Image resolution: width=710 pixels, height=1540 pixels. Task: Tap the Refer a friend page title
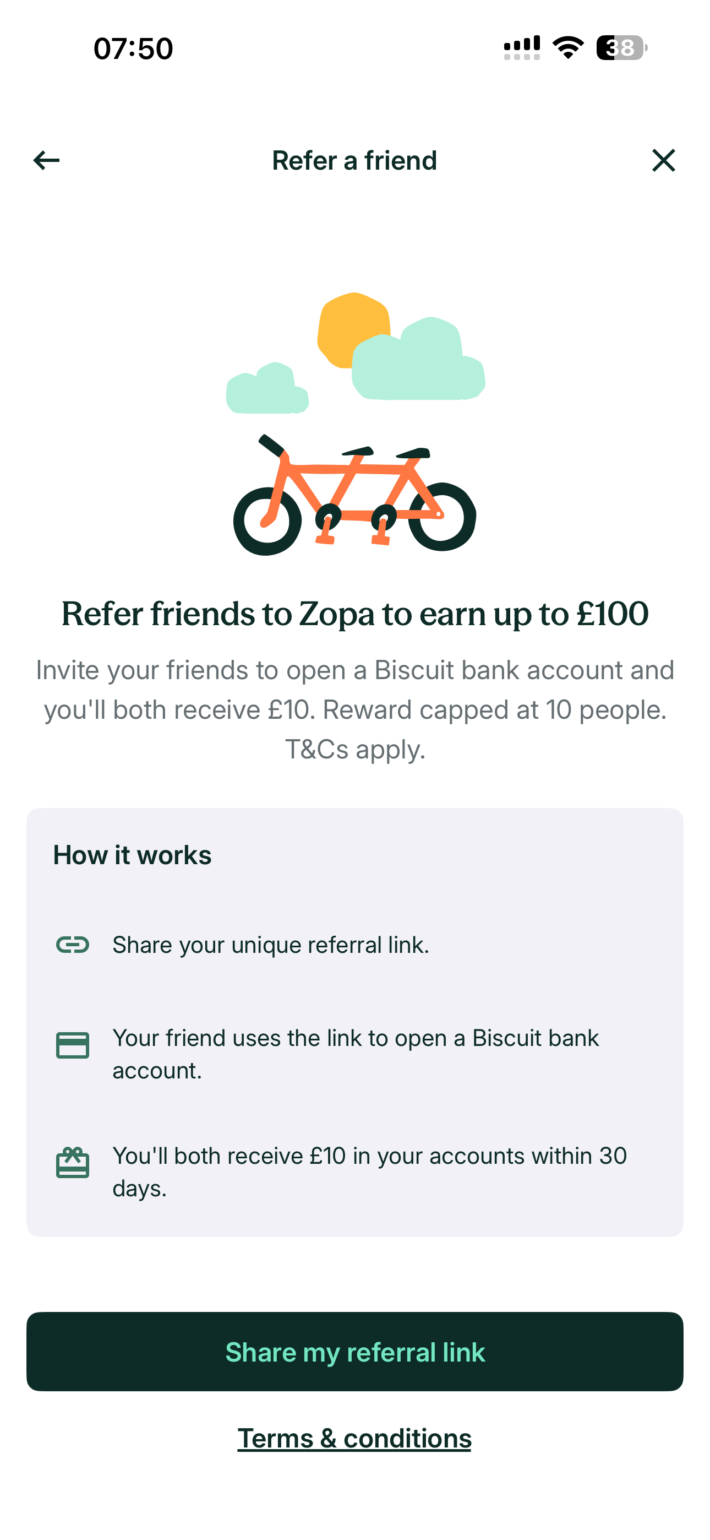pos(354,161)
